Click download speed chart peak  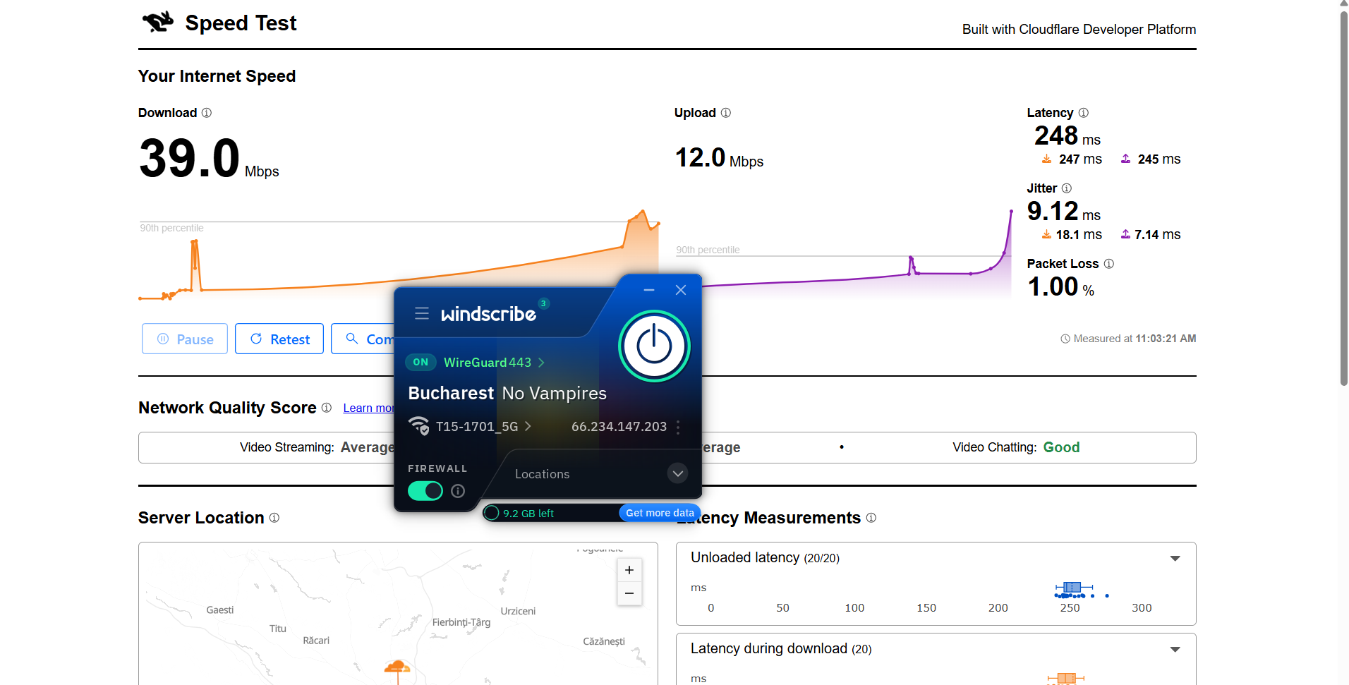(643, 211)
